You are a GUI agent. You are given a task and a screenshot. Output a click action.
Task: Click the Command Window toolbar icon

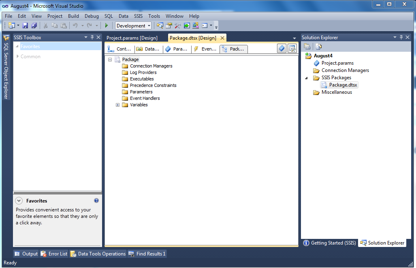coord(205,26)
